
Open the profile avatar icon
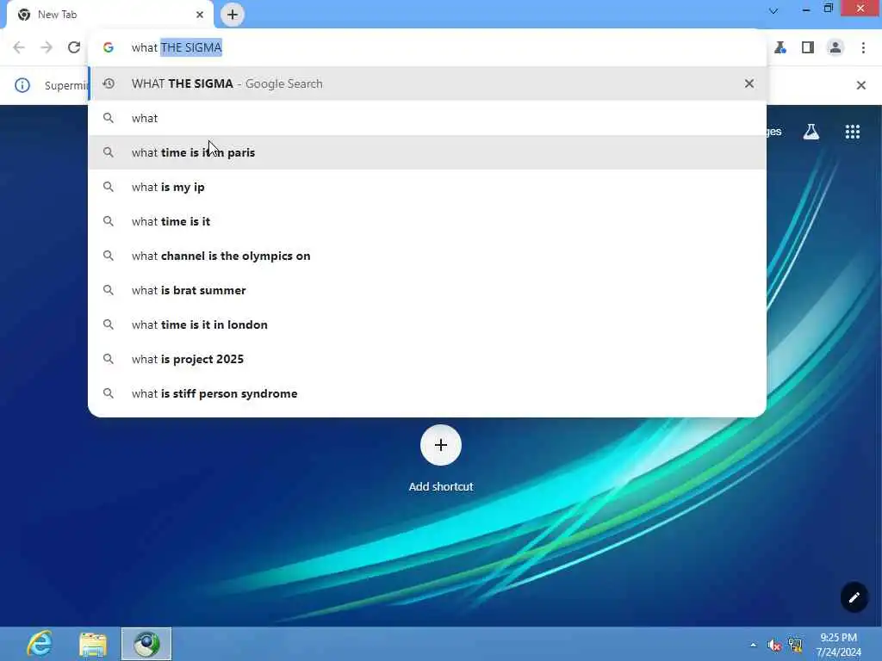click(835, 48)
